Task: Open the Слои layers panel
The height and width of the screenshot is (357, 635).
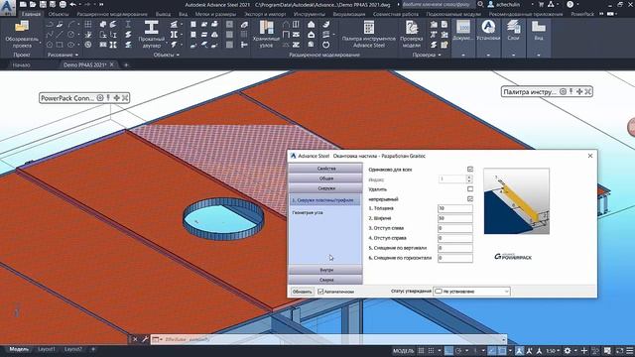Action: click(513, 31)
